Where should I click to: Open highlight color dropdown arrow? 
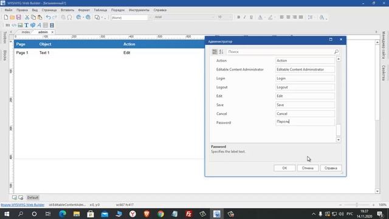click(275, 18)
